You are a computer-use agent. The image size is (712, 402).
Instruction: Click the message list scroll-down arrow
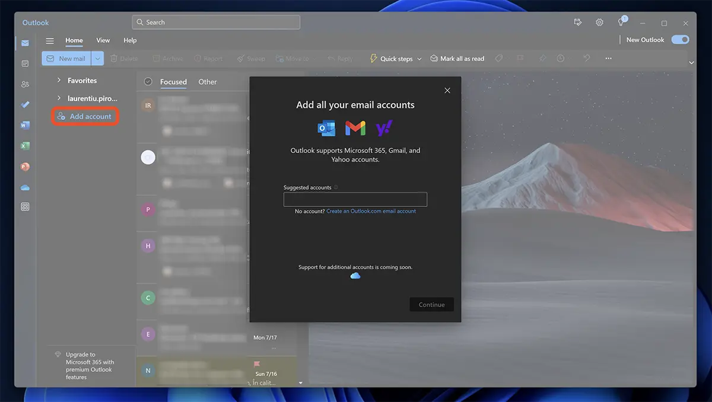(x=300, y=383)
